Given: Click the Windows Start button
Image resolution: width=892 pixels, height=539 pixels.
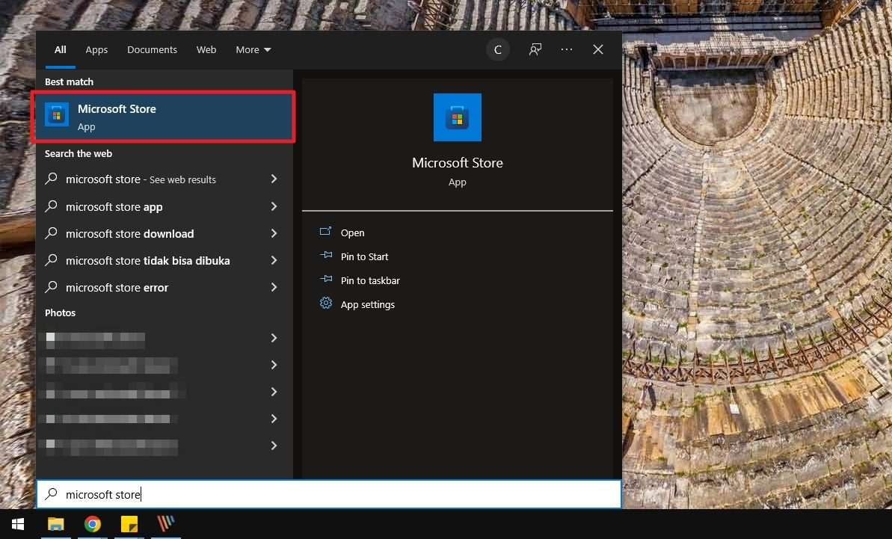Looking at the screenshot, I should [17, 523].
